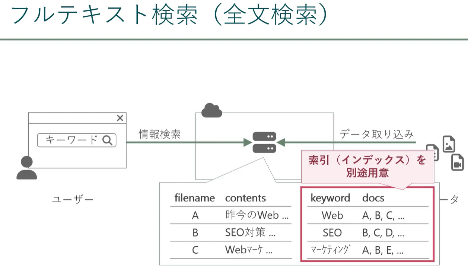Select filename cell C
Viewport: 468px width, 266px height.
click(x=195, y=250)
